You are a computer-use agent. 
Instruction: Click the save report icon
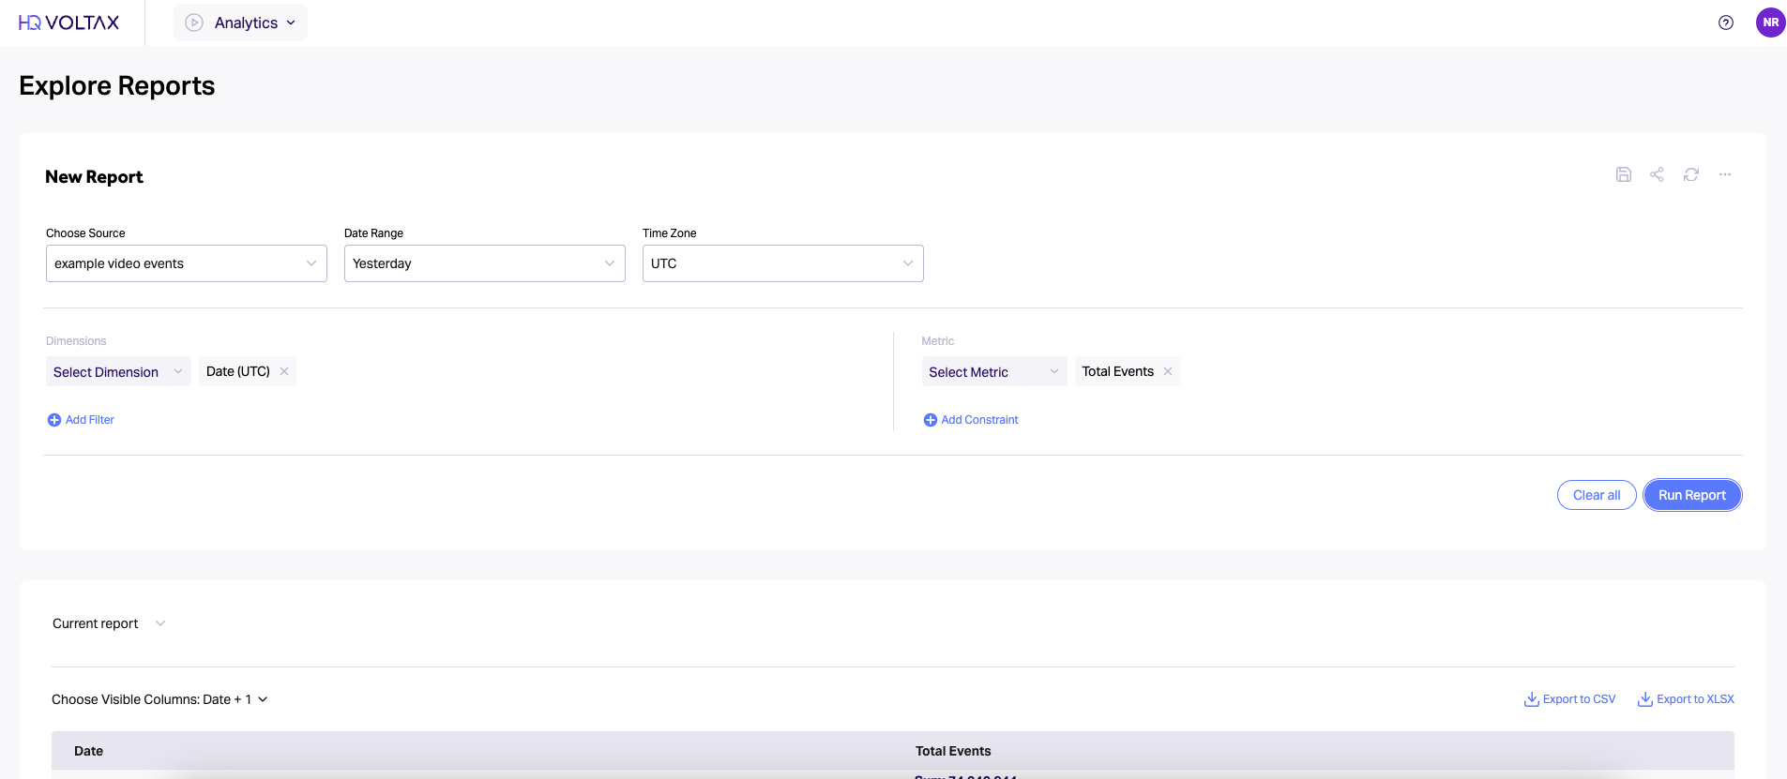click(x=1623, y=174)
